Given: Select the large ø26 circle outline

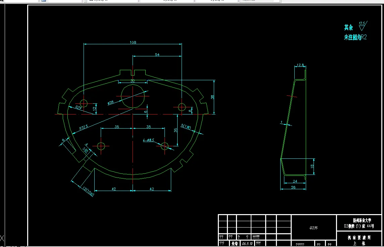Looking at the screenshot, I should pyautogui.click(x=133, y=96).
